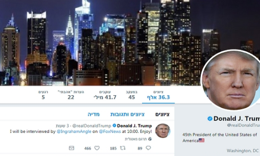
Task: Click the globe translate icon
Action: [x=150, y=139]
